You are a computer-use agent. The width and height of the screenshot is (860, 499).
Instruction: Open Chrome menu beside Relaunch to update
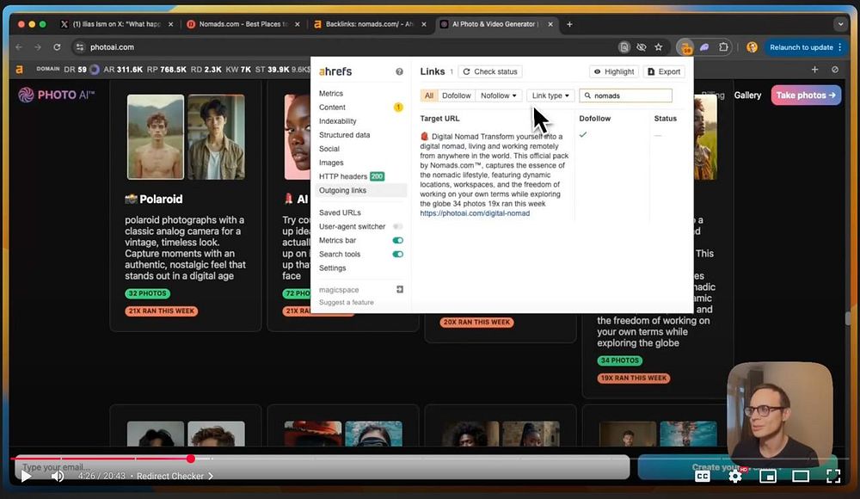coord(839,47)
